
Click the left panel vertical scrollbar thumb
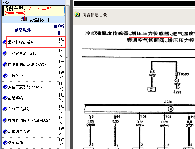click(68, 58)
